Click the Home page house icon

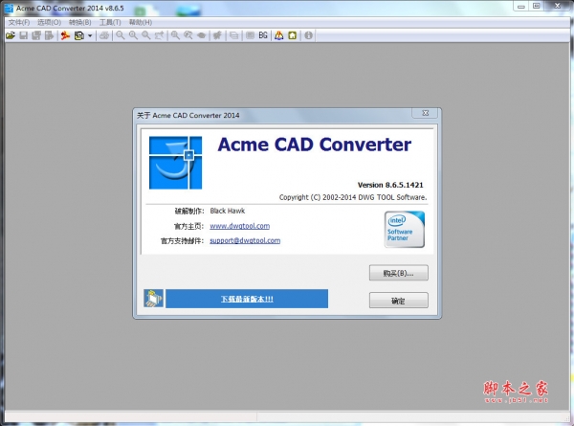point(292,35)
